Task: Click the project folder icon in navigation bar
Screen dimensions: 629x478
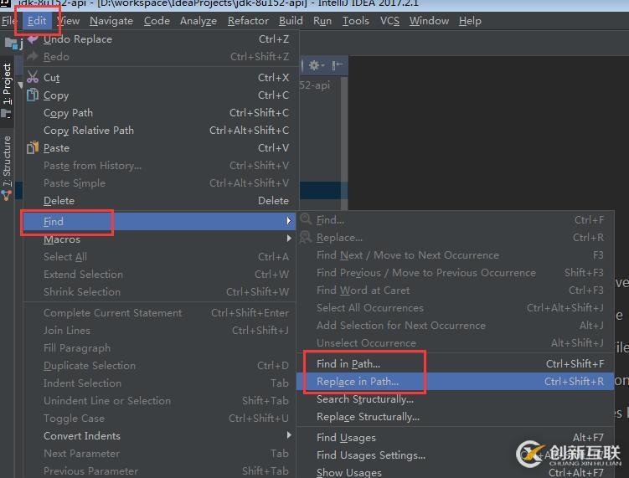Action: tap(11, 43)
